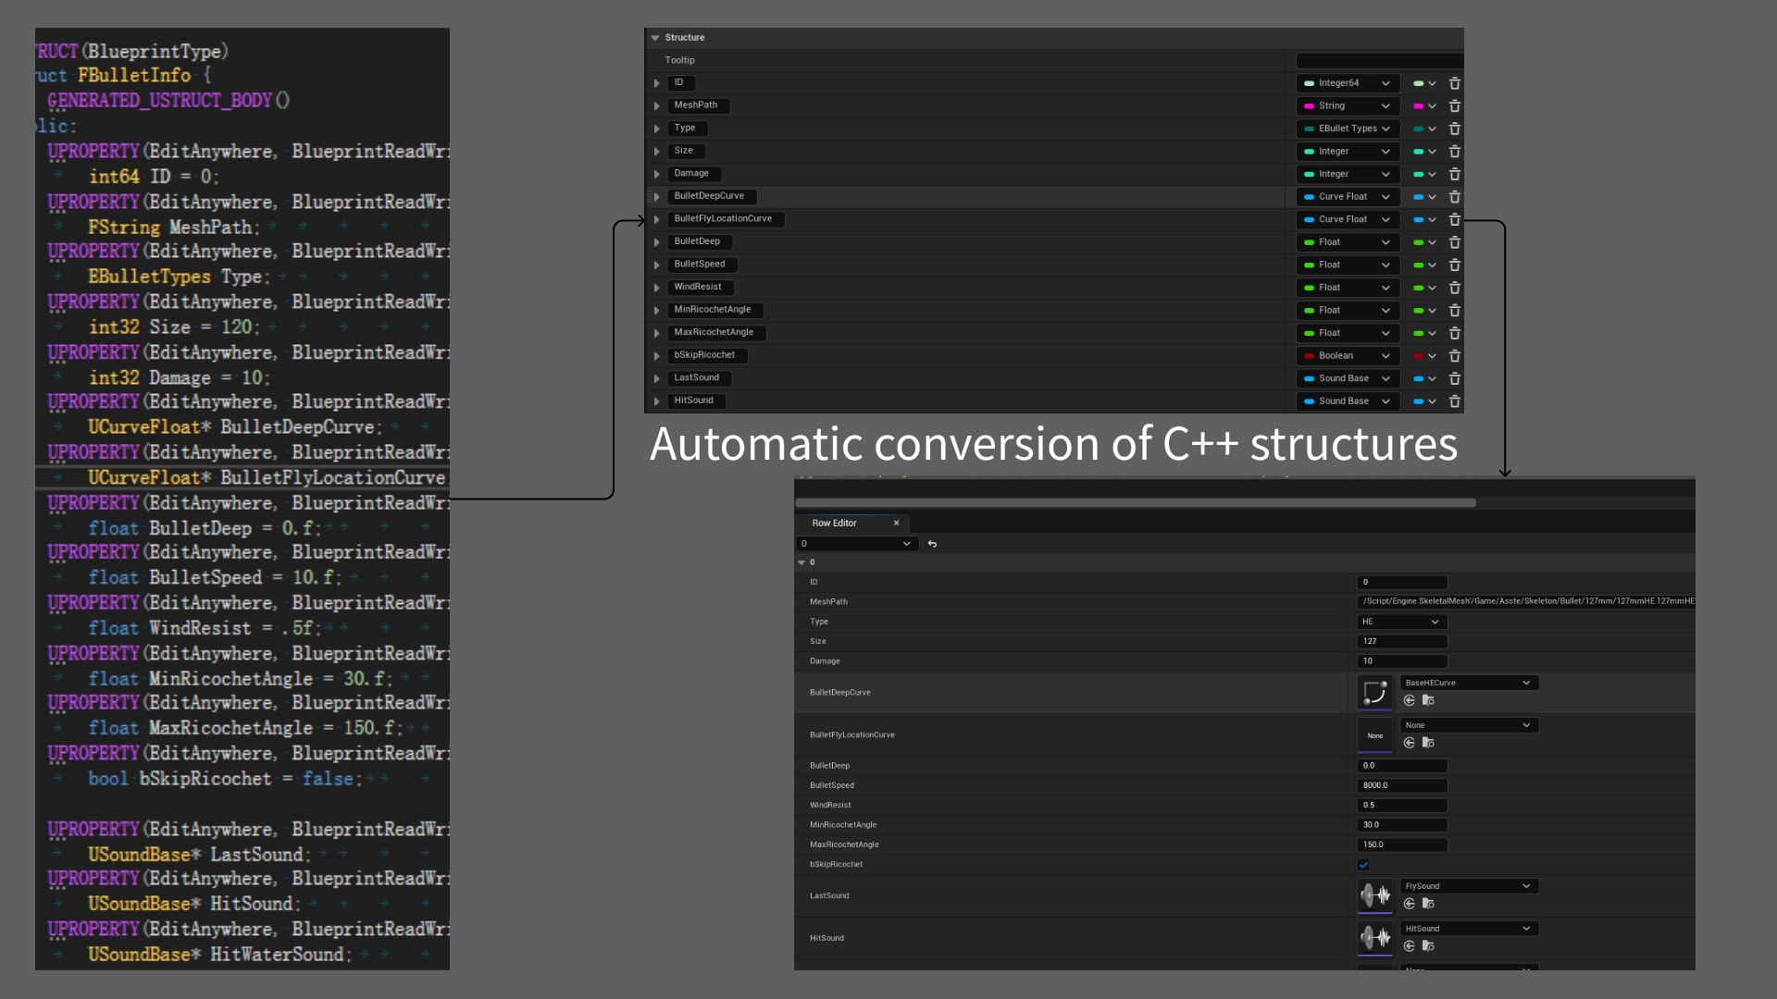Uncheck the bSkipRicochet checkbox in Row Editor

pos(1362,864)
